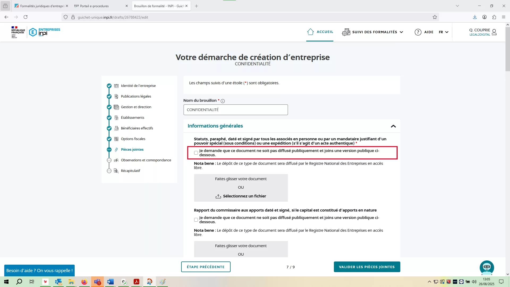The width and height of the screenshot is (510, 287).
Task: Check confidentiality box for Statuts document
Action: tap(196, 153)
